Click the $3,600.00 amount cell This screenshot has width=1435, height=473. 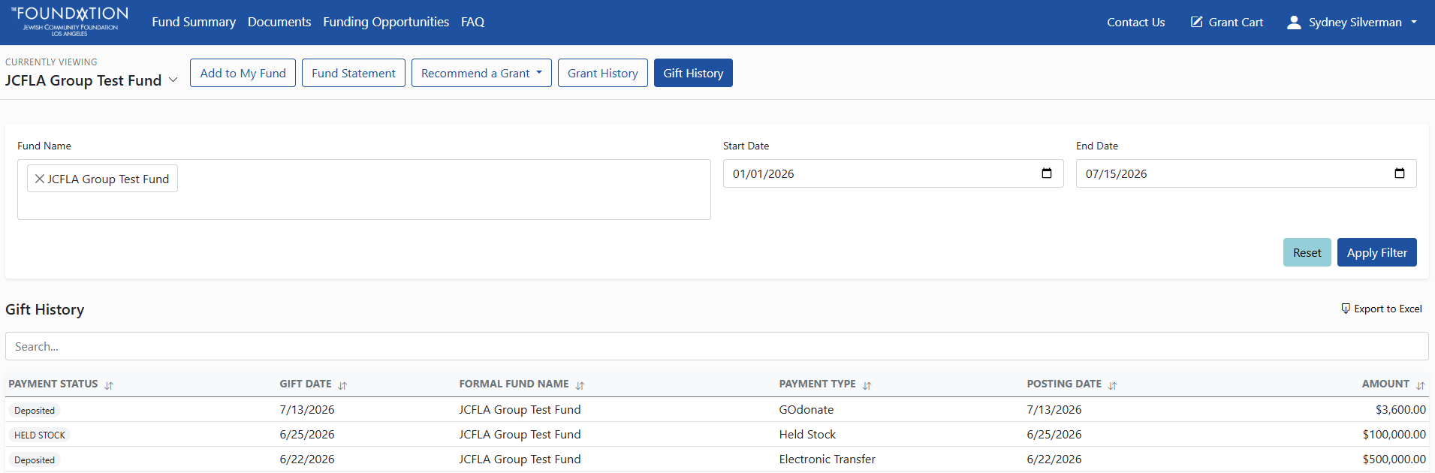1400,409
